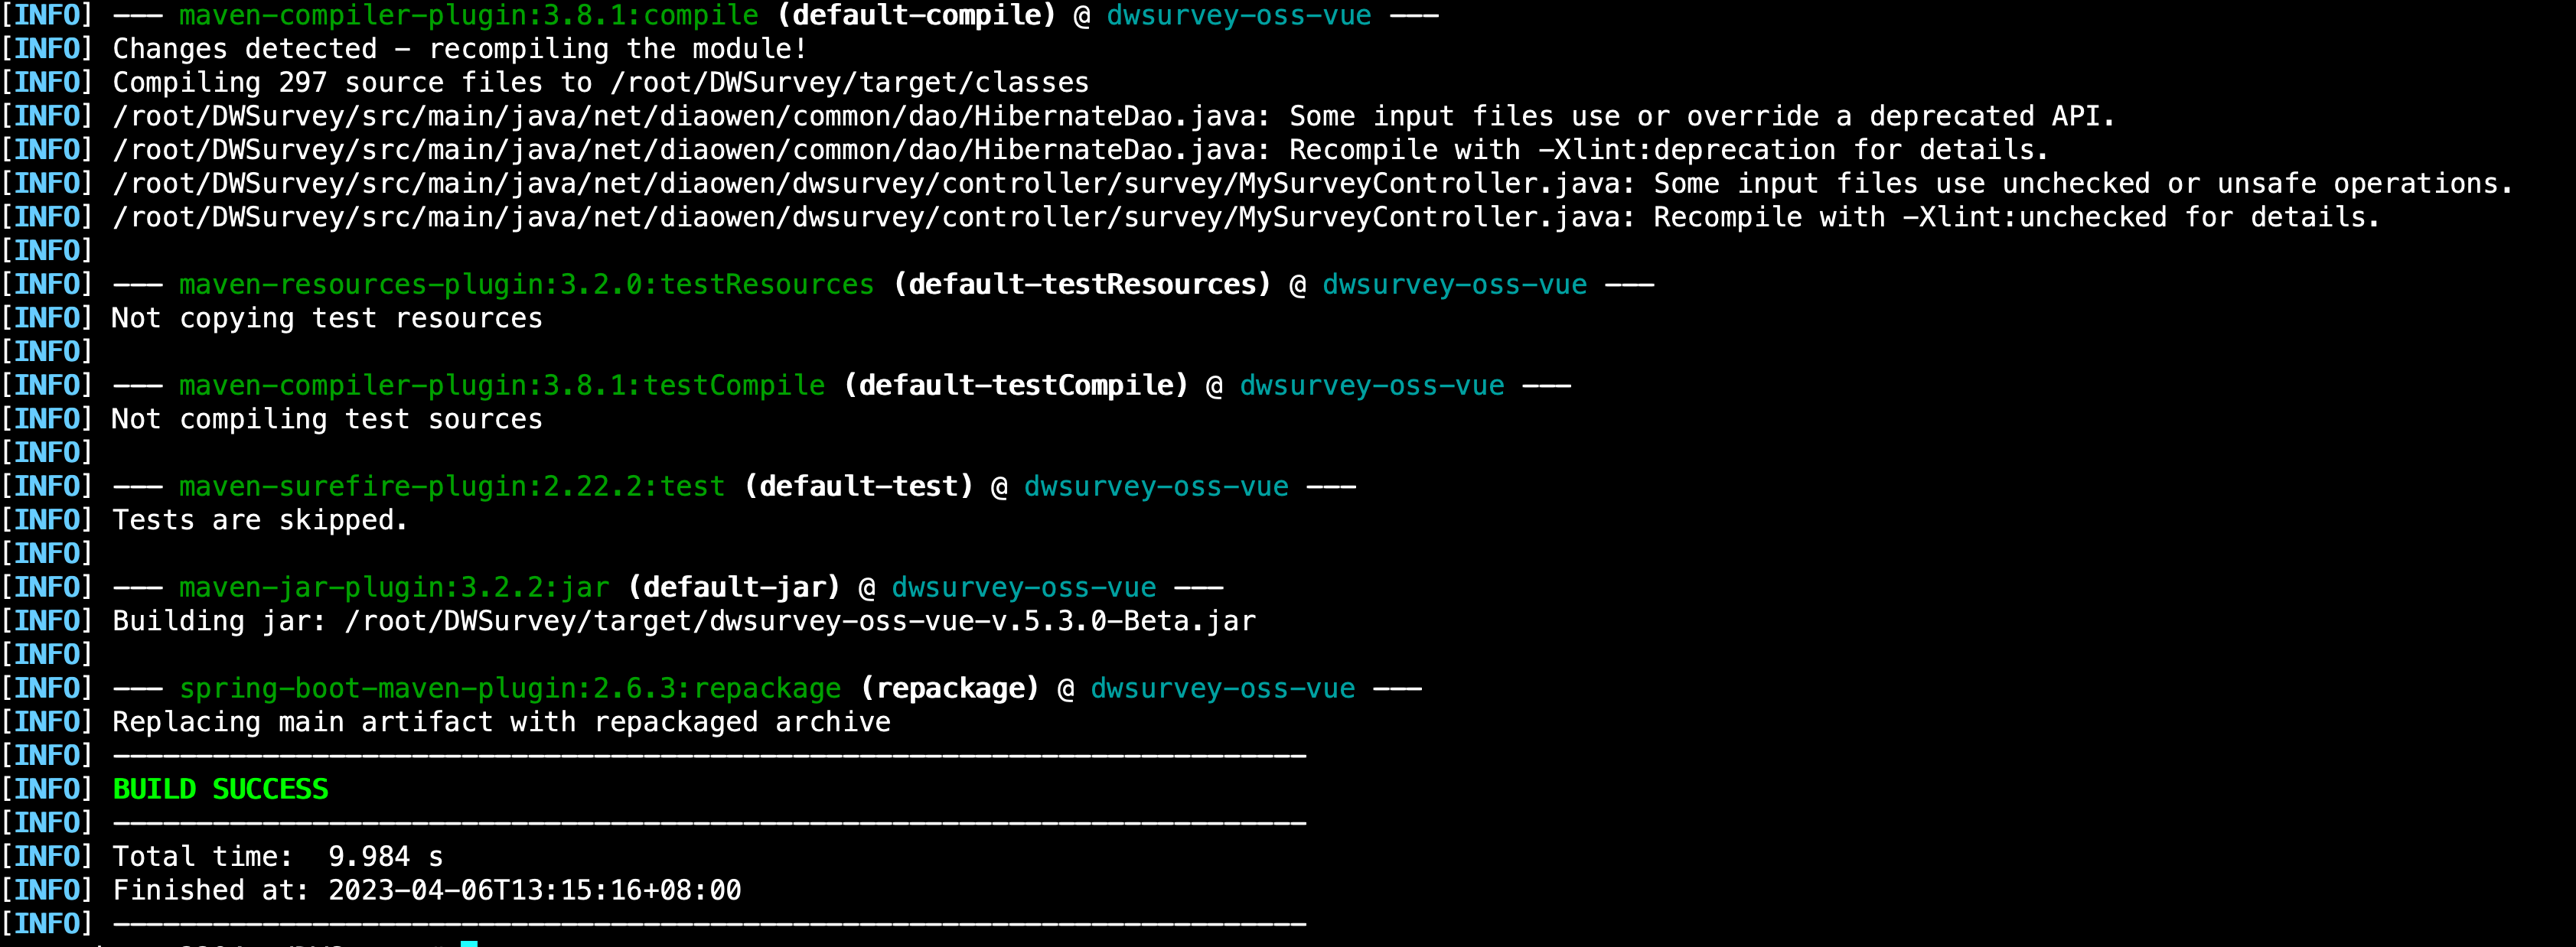This screenshot has height=947, width=2576.
Task: Click green 'spring-boot-maven-plugin:2.6.3:repackage' text
Action: pos(510,688)
